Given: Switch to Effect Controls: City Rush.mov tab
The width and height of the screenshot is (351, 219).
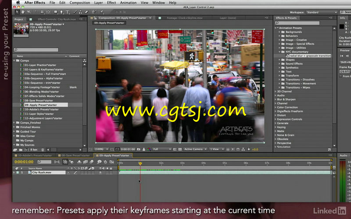Looking at the screenshot, I should tap(57, 19).
